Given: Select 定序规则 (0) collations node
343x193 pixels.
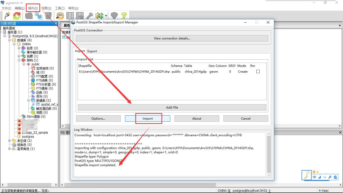Looking at the screenshot, I should click(45, 68).
